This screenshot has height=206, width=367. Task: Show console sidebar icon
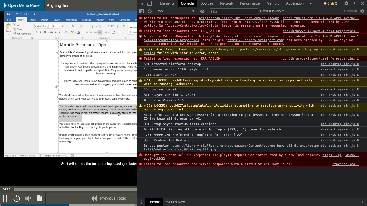click(142, 11)
